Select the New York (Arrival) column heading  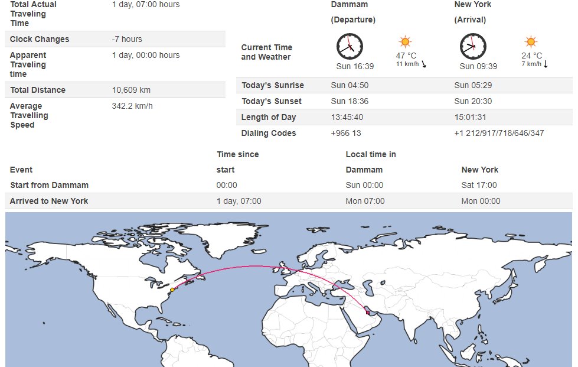pos(472,12)
